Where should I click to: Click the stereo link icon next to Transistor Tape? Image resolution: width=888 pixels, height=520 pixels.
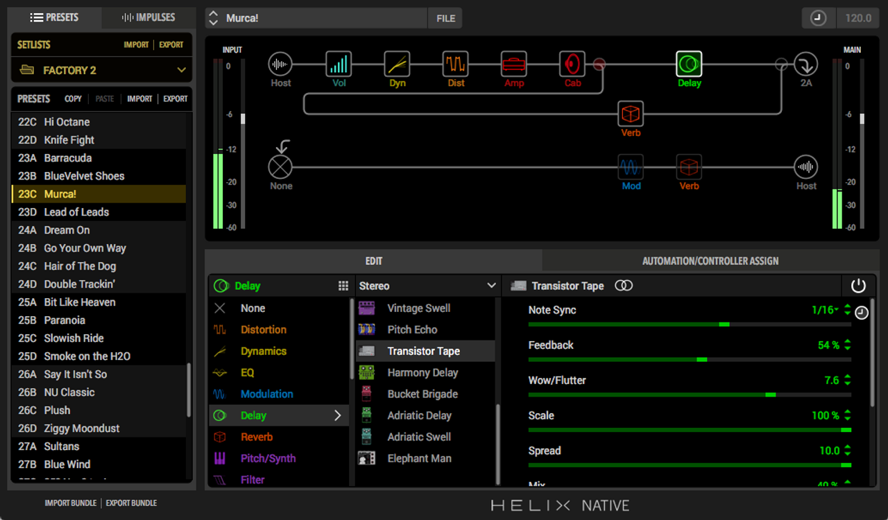click(624, 286)
